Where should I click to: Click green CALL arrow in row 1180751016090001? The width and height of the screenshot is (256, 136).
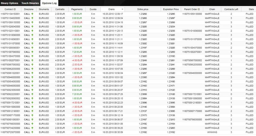(x=32, y=39)
